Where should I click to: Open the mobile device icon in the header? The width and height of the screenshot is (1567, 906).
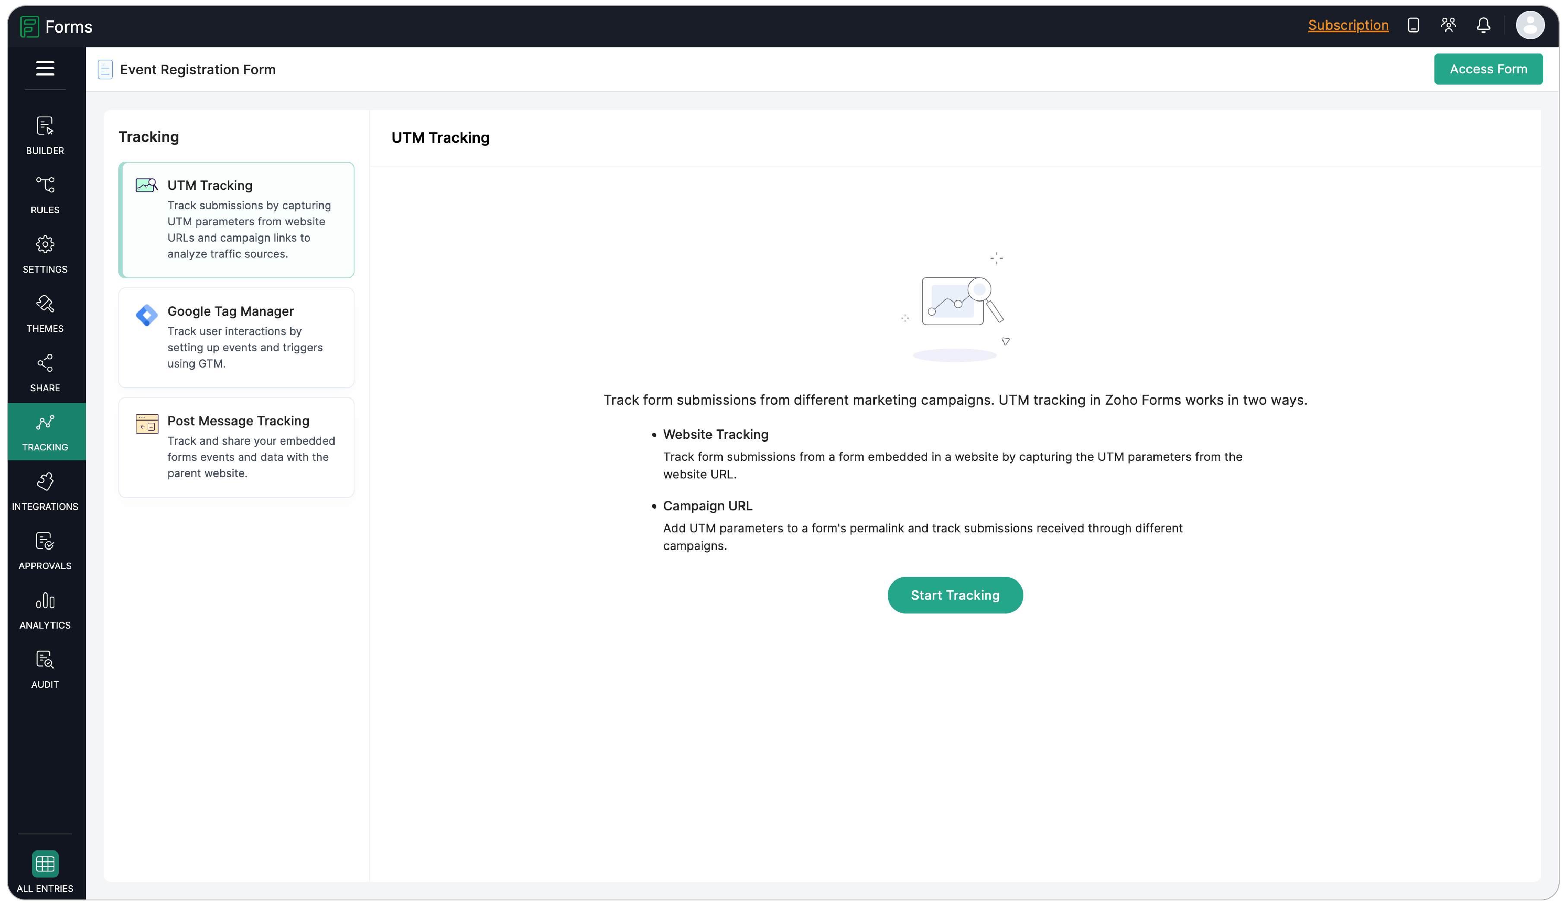1413,25
